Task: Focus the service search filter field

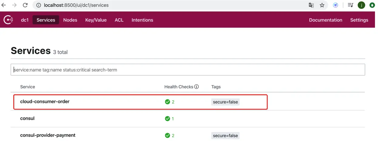Action: [188, 70]
